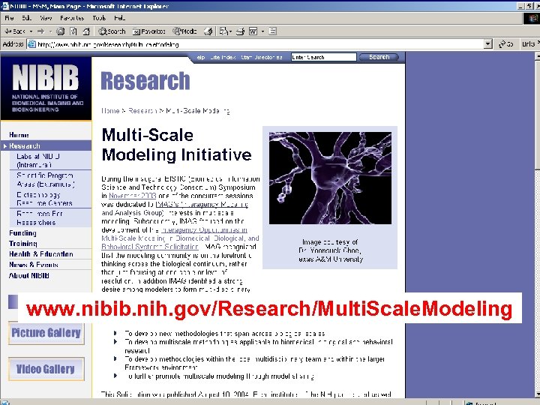The height and width of the screenshot is (405, 540).
Task: Click the Refresh page toolbar icon
Action: tap(73, 31)
